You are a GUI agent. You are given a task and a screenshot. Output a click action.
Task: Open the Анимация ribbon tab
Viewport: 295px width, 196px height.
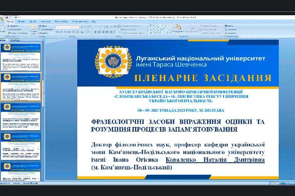click(x=46, y=22)
